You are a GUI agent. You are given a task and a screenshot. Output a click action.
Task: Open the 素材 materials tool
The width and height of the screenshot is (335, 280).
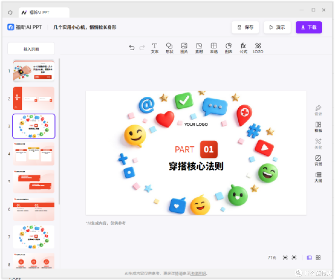199,48
